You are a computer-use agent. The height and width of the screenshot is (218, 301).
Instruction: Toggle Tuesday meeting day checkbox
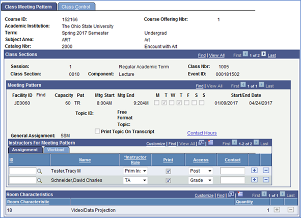click(164, 103)
